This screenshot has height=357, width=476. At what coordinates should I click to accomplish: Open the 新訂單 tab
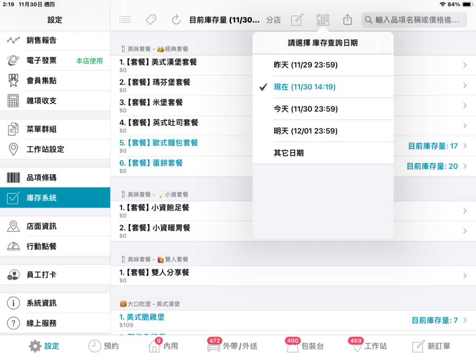(x=431, y=346)
